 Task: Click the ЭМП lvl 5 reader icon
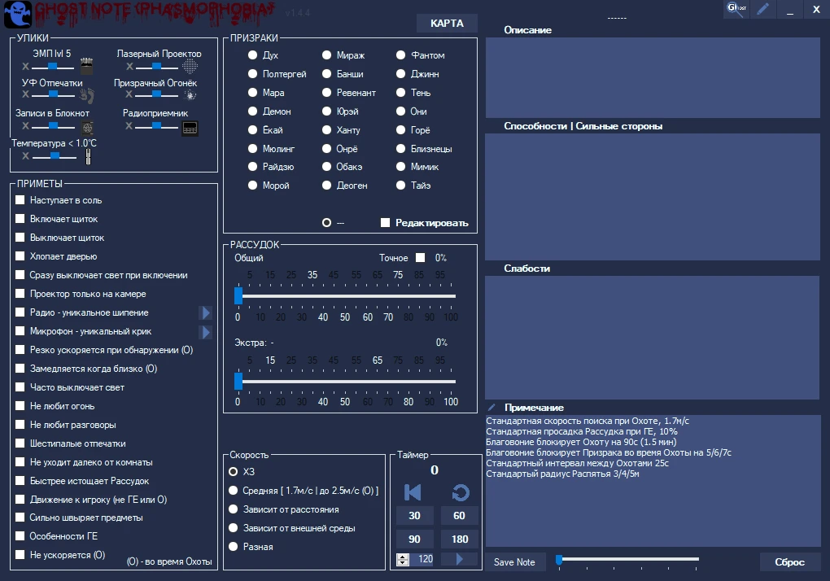coord(87,66)
